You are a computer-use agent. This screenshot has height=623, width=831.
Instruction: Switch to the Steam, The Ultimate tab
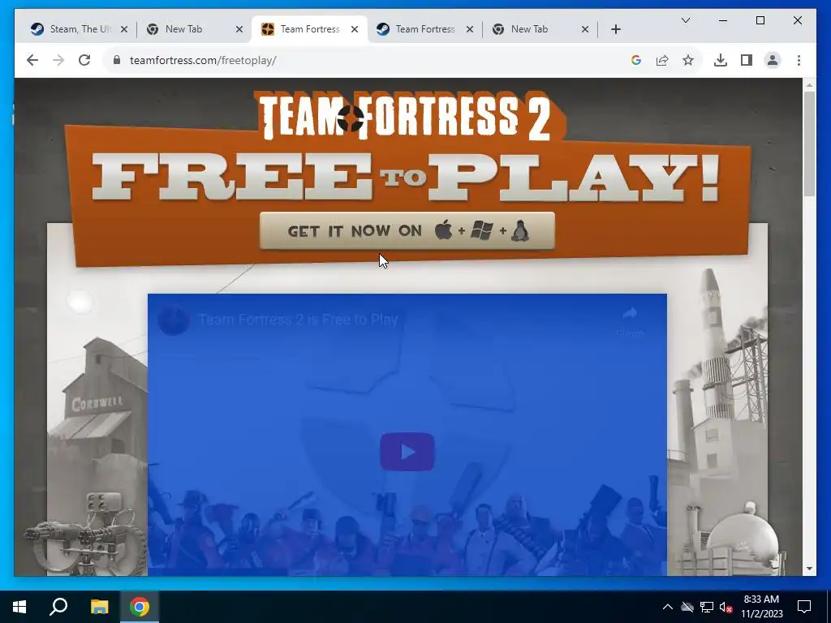click(79, 29)
